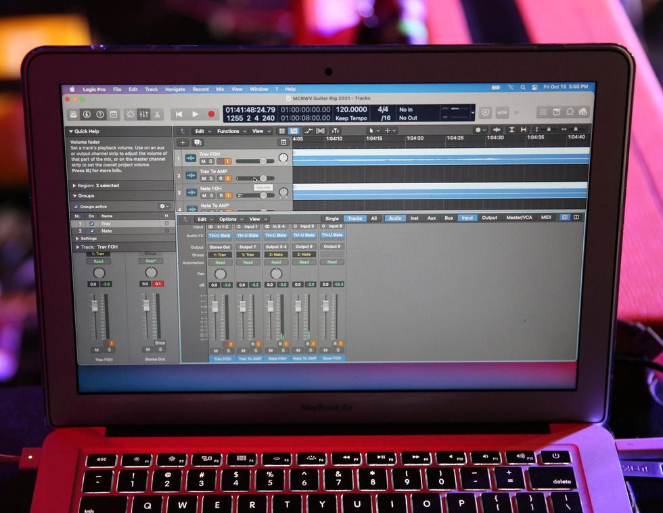Image resolution: width=663 pixels, height=513 pixels.
Task: Open the Track menu in the menu bar
Action: coord(152,90)
